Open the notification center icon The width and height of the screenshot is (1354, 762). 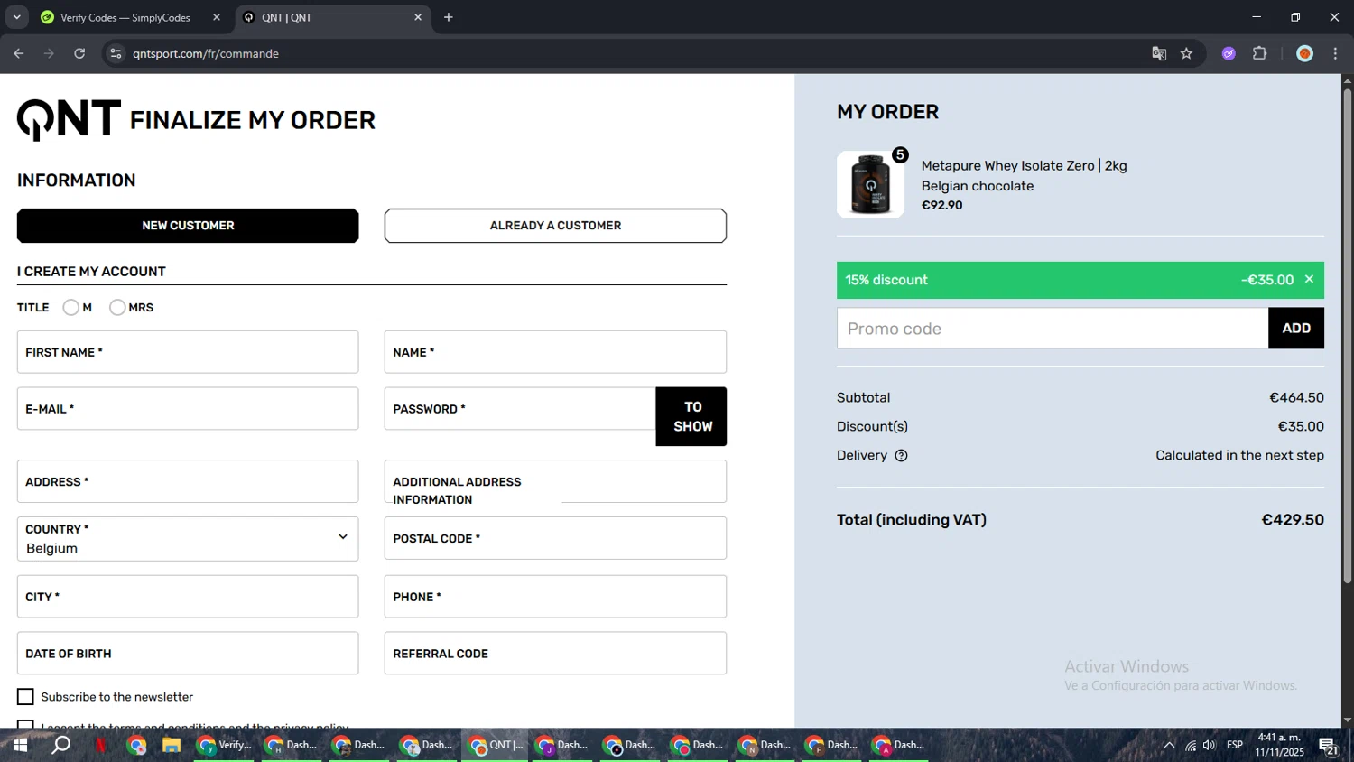[x=1328, y=746]
